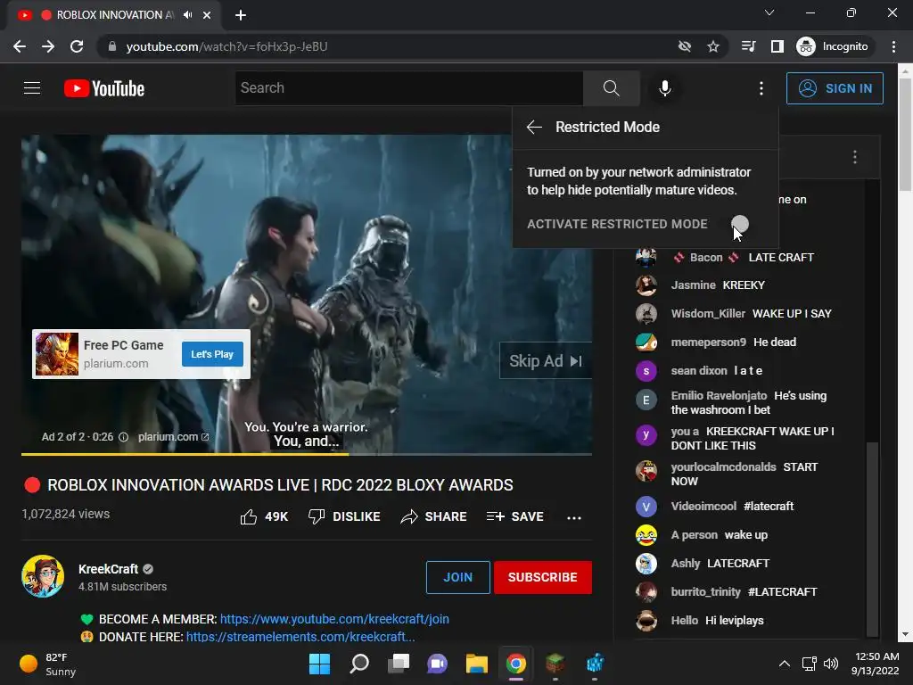The width and height of the screenshot is (913, 685).
Task: Open taskbar Search
Action: click(359, 664)
